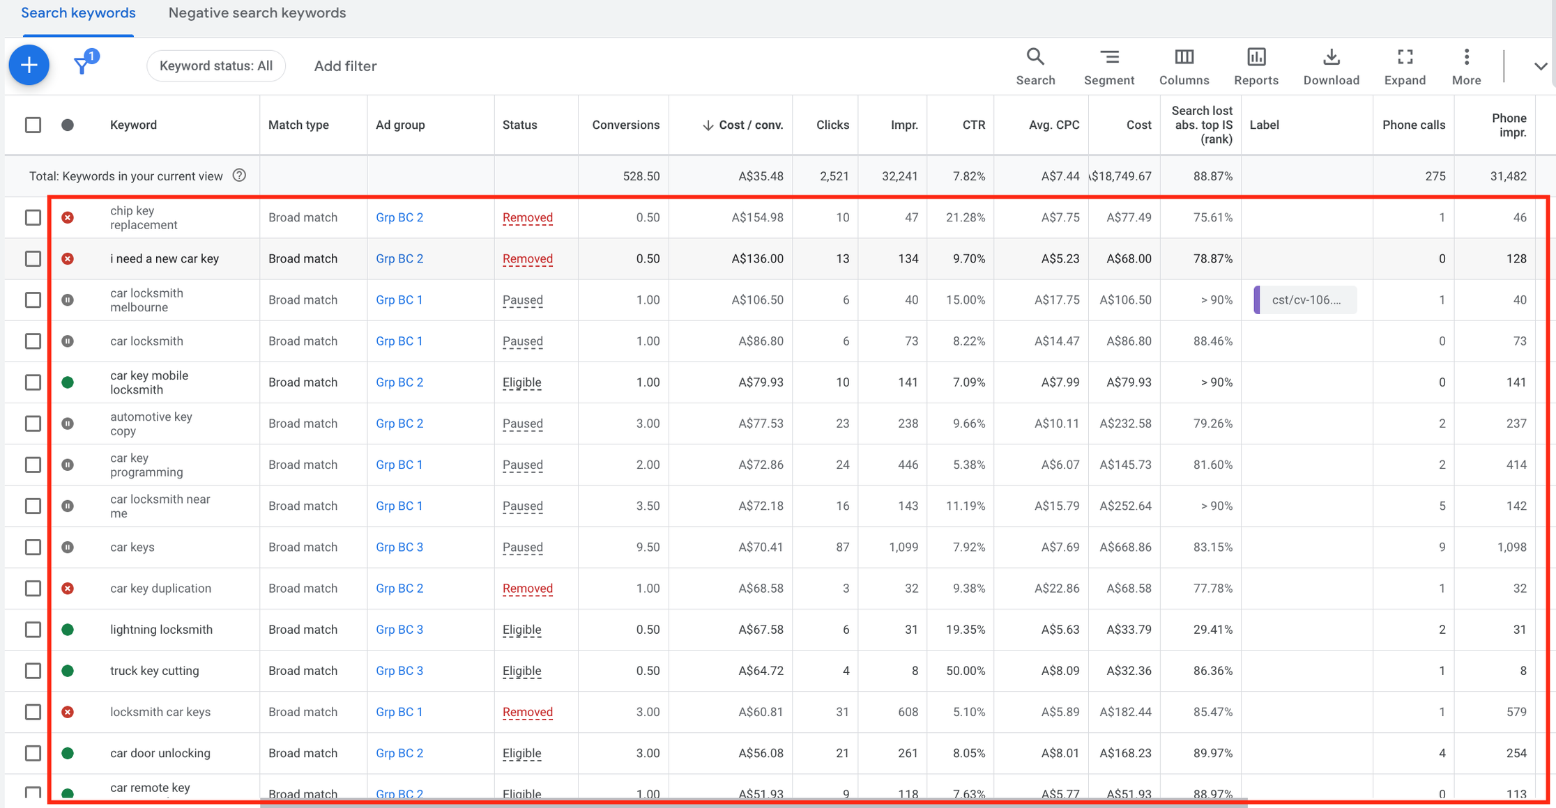The height and width of the screenshot is (808, 1556).
Task: Click the horizontal scrollbar at table bottom
Action: click(753, 803)
